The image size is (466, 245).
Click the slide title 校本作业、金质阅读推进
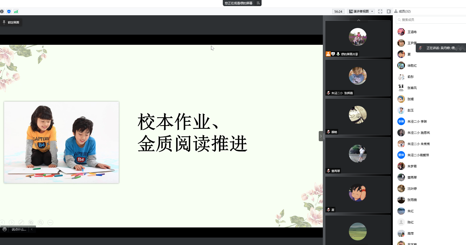[x=193, y=133]
